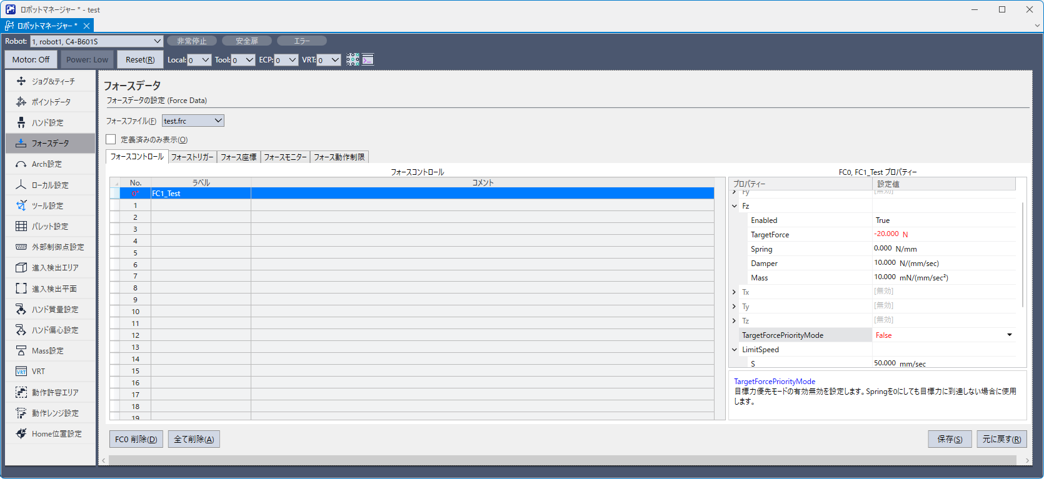This screenshot has width=1044, height=479.
Task: Expand the Tx property group
Action: [x=734, y=292]
